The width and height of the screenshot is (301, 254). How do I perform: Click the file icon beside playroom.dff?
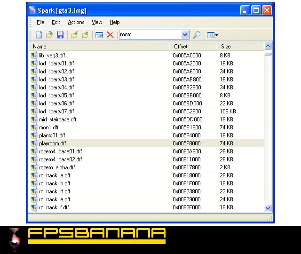34,143
